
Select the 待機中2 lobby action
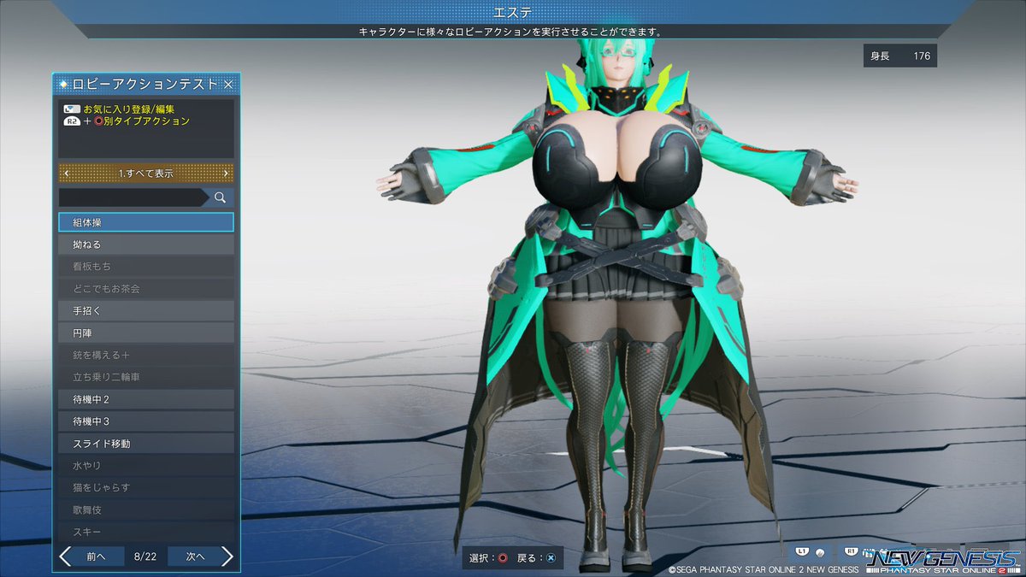click(146, 399)
